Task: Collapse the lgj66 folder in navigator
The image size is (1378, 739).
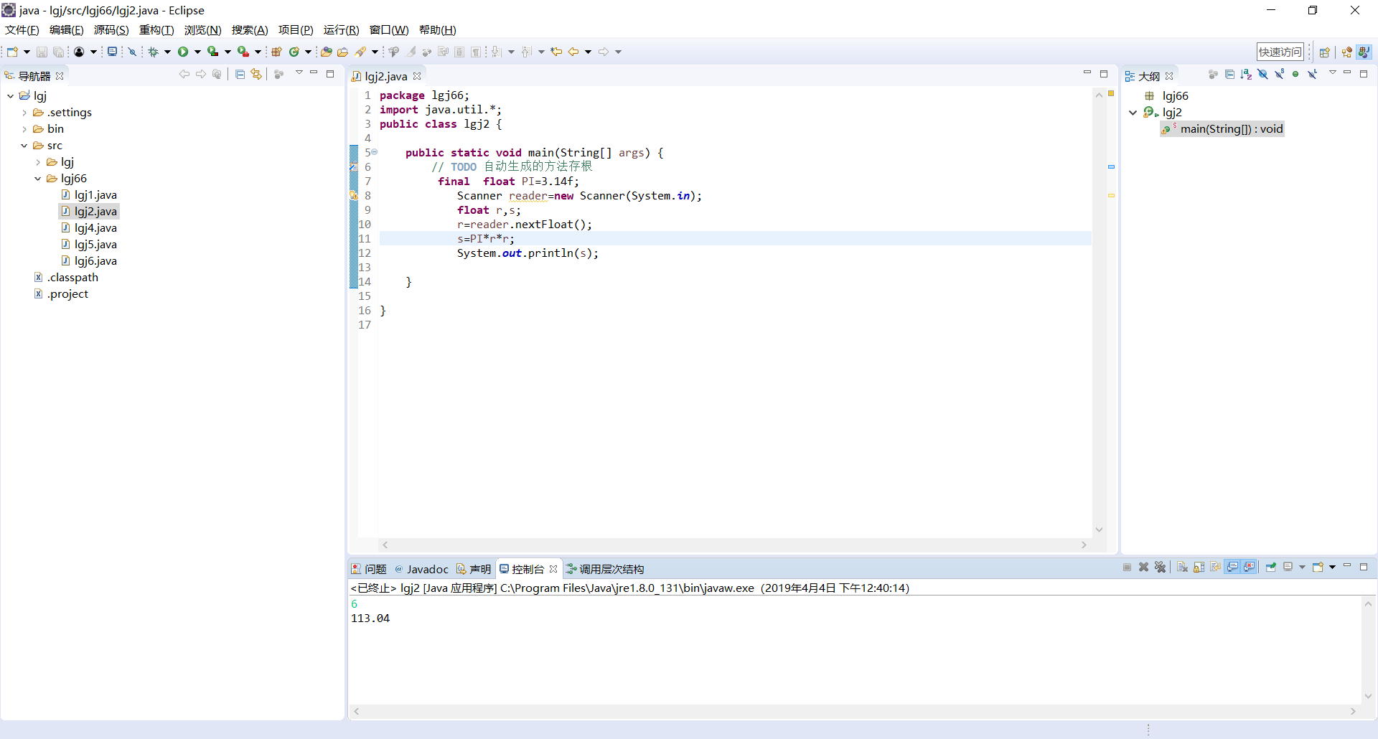Action: pyautogui.click(x=38, y=179)
